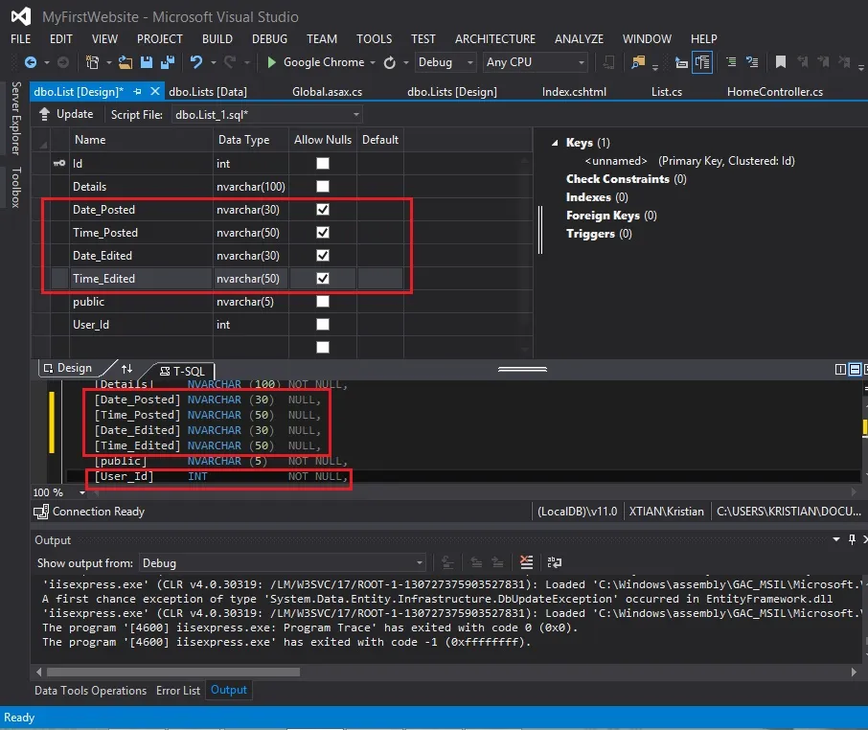This screenshot has width=868, height=730.
Task: Click the Save disk icon
Action: pos(147,62)
